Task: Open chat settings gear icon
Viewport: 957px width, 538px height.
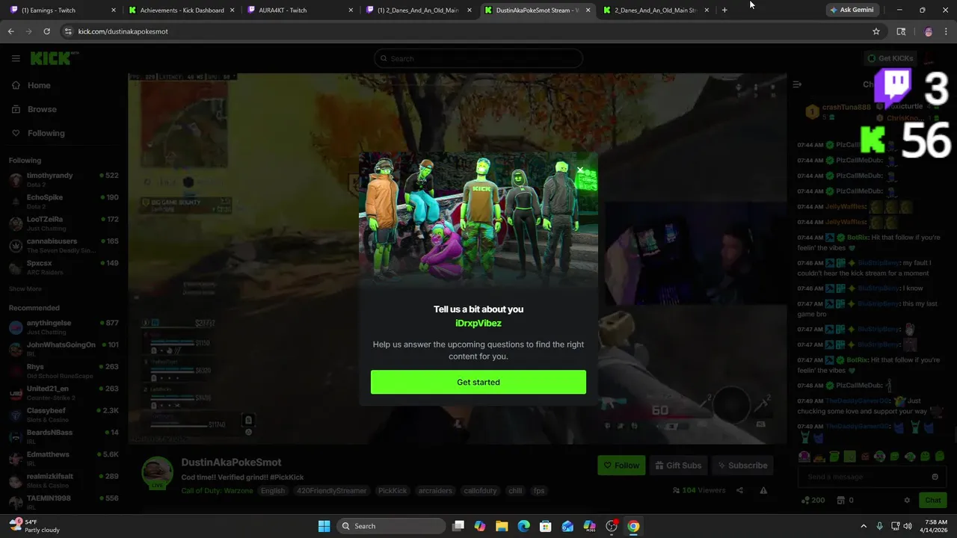Action: click(907, 500)
